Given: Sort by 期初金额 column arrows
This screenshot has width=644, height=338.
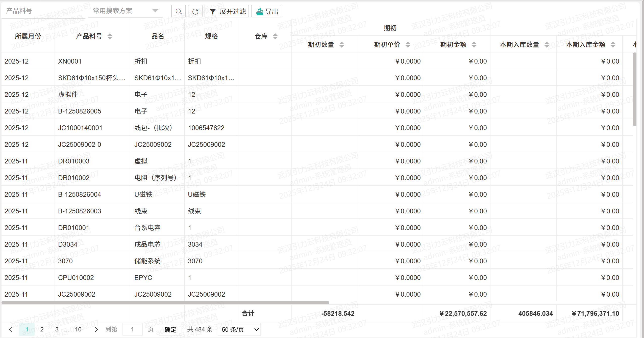Looking at the screenshot, I should pos(474,45).
